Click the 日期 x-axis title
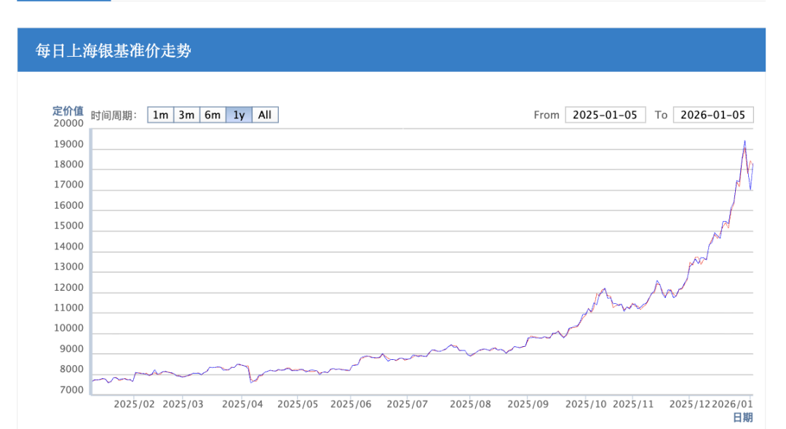Viewport: 786px width, 429px height. [x=742, y=417]
